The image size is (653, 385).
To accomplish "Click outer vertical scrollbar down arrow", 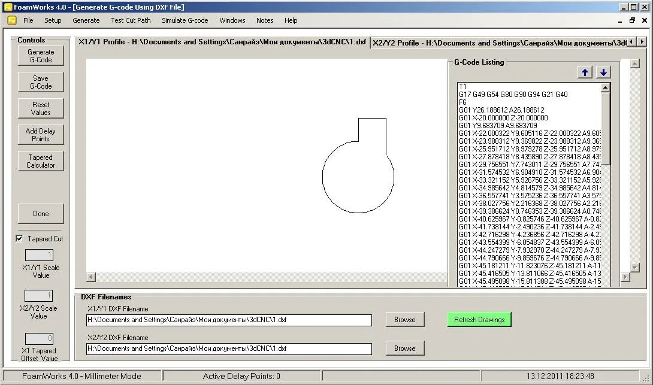I will (x=634, y=267).
